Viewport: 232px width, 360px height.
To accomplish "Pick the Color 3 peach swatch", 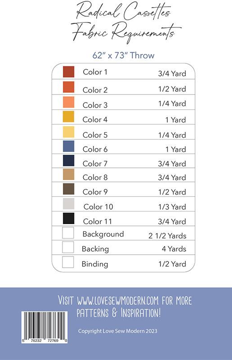I will click(x=68, y=102).
